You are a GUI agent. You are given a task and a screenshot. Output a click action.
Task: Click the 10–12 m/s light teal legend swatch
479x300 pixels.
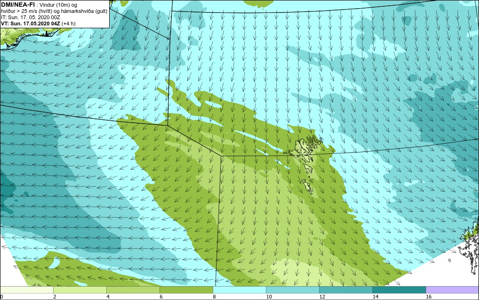[293, 290]
